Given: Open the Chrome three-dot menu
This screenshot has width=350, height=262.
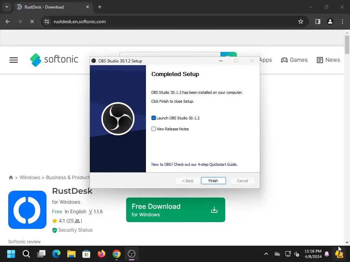Looking at the screenshot, I should tap(342, 21).
